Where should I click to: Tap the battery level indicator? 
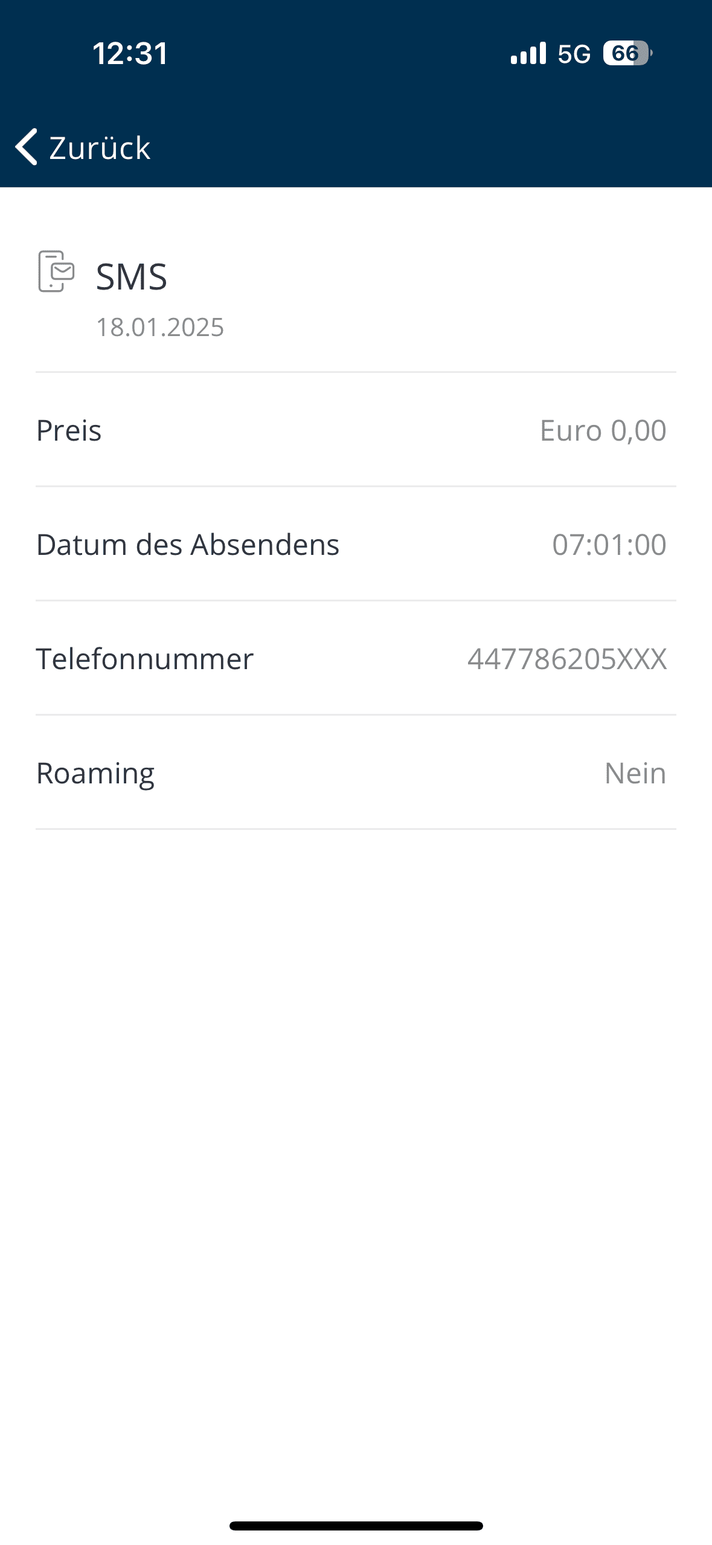click(627, 53)
